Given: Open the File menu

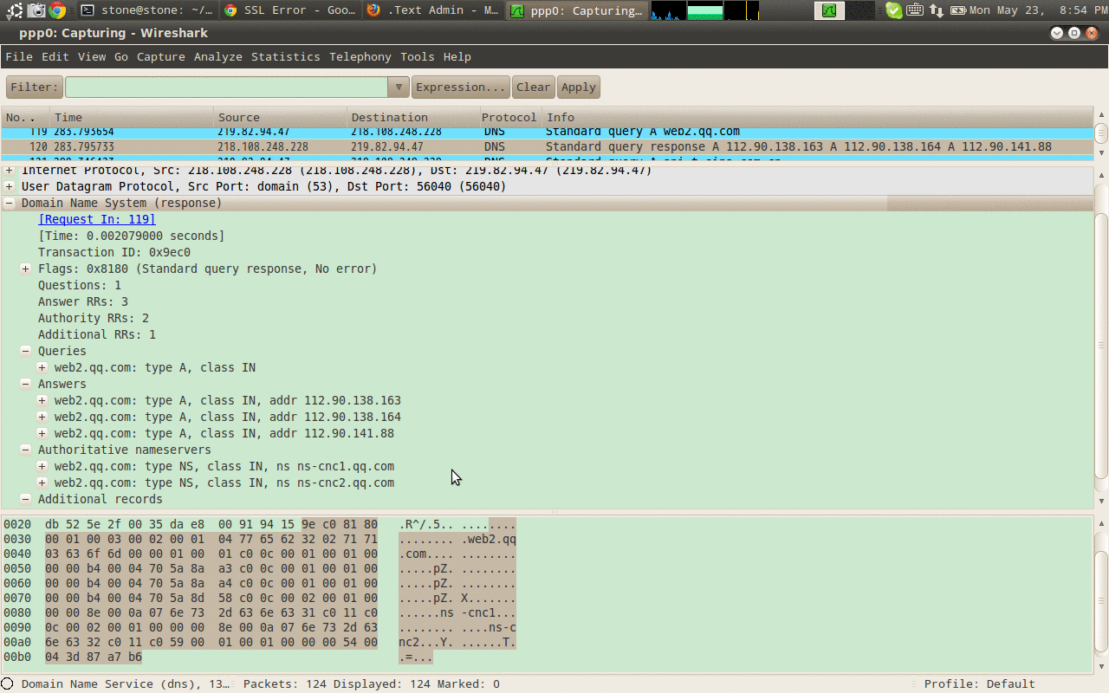Looking at the screenshot, I should [19, 56].
